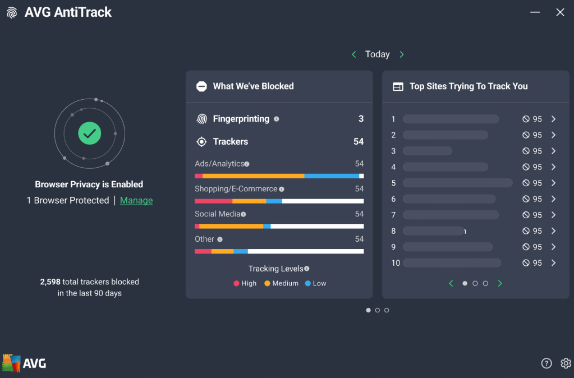Click the Trackers label
This screenshot has height=378, width=574.
click(x=231, y=142)
